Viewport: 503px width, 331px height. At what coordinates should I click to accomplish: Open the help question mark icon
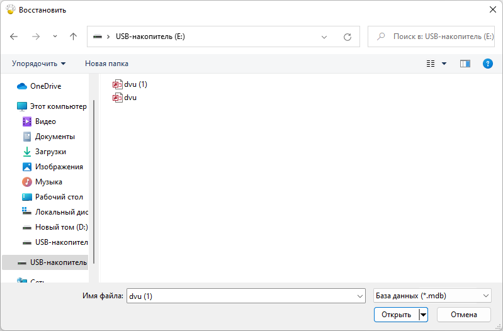tap(487, 64)
